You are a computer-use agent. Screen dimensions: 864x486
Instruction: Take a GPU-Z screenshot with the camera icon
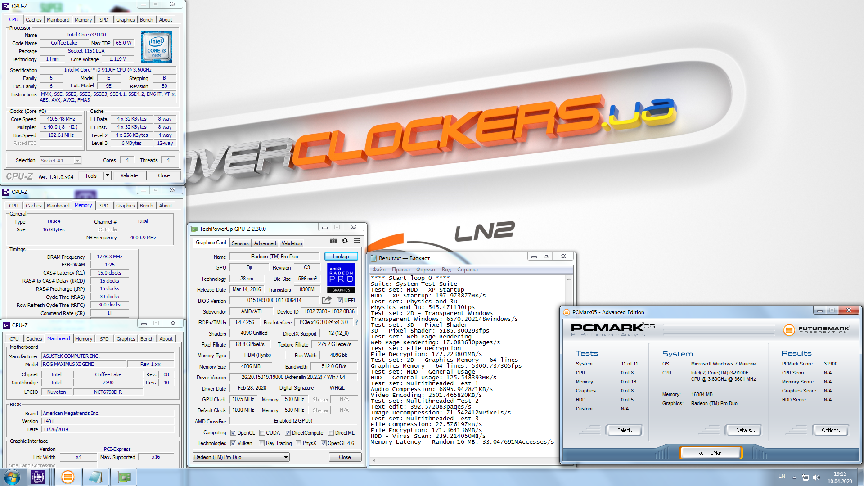tap(333, 241)
